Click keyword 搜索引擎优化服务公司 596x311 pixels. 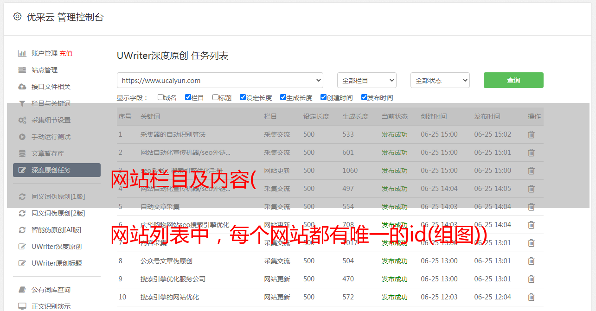coord(173,279)
